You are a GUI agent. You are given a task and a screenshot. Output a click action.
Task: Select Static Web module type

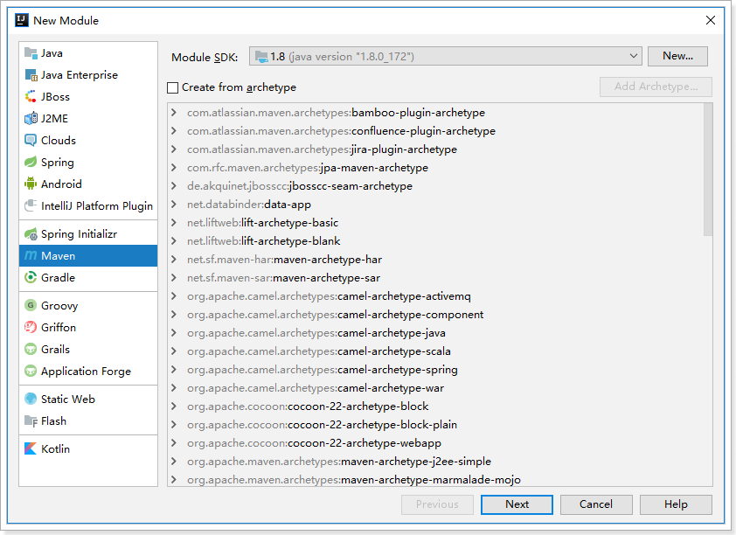88,399
